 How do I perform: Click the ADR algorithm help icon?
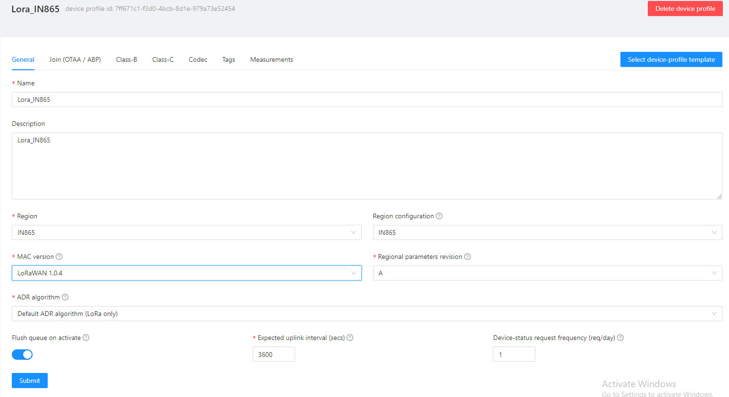[x=65, y=297]
